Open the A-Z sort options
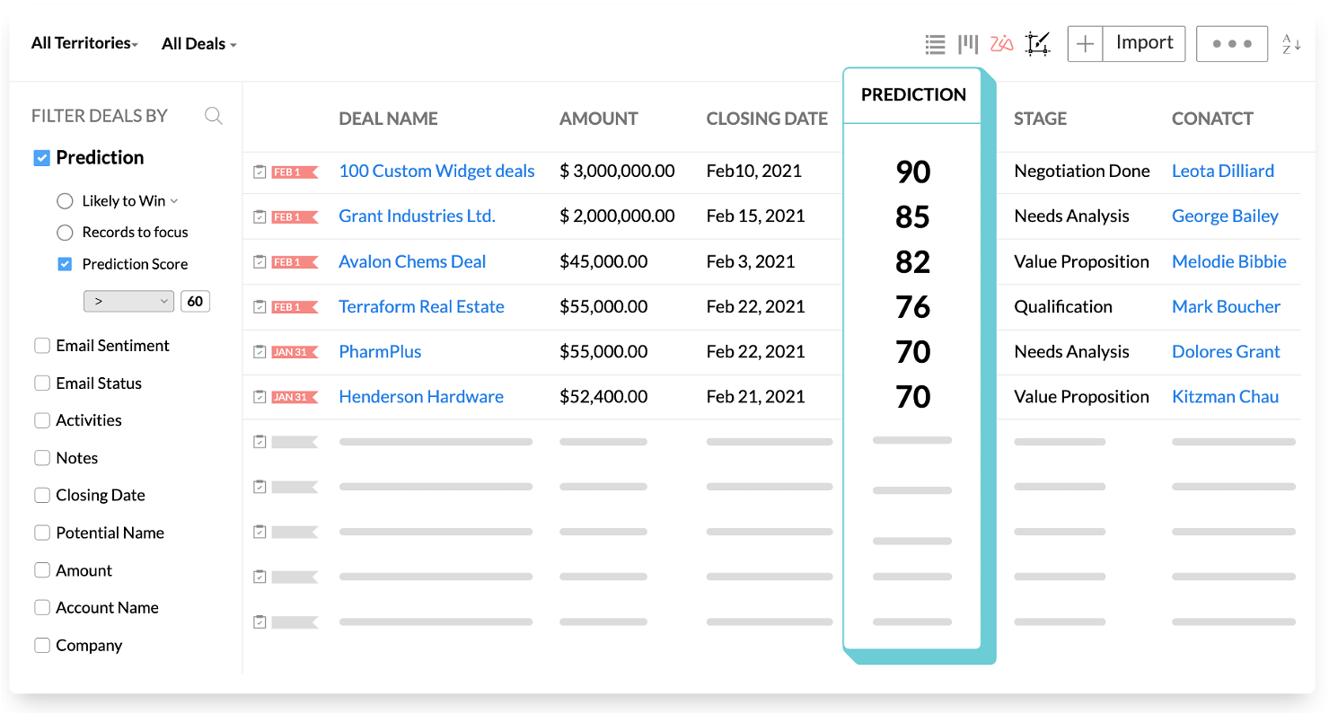Viewport: 1329px width, 714px height. [x=1290, y=43]
